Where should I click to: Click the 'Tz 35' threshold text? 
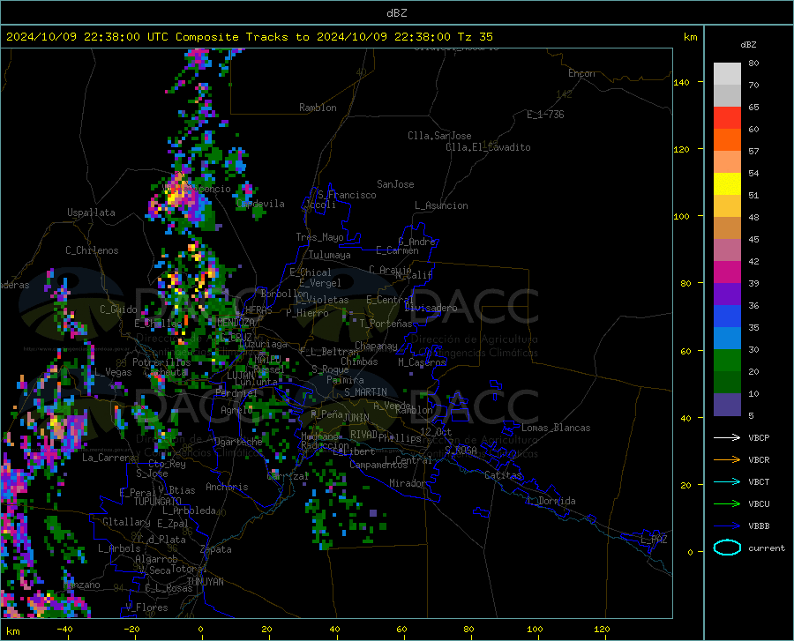pyautogui.click(x=475, y=37)
